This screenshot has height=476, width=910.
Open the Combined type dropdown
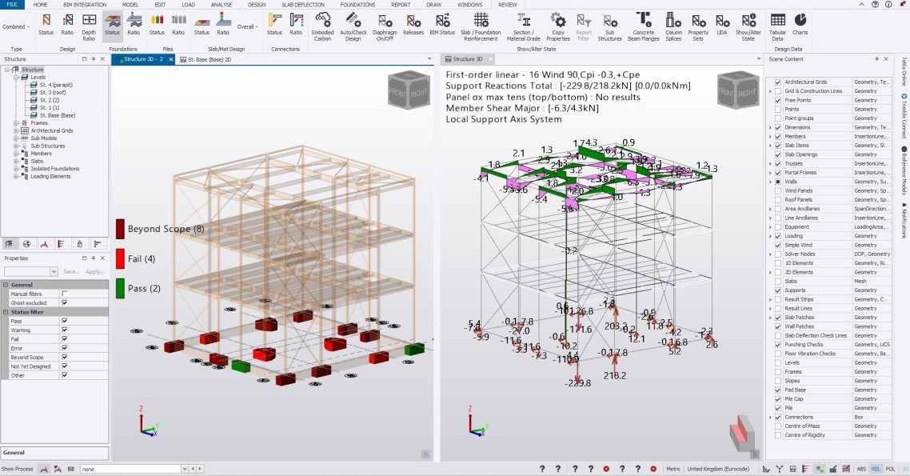pos(15,26)
